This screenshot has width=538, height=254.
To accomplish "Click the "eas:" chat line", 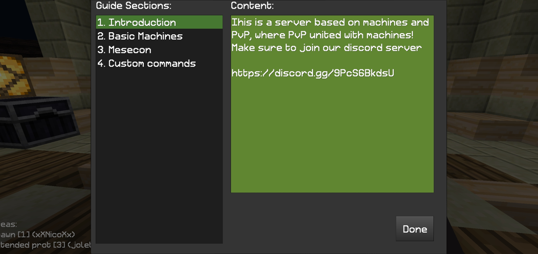I will click(9, 225).
